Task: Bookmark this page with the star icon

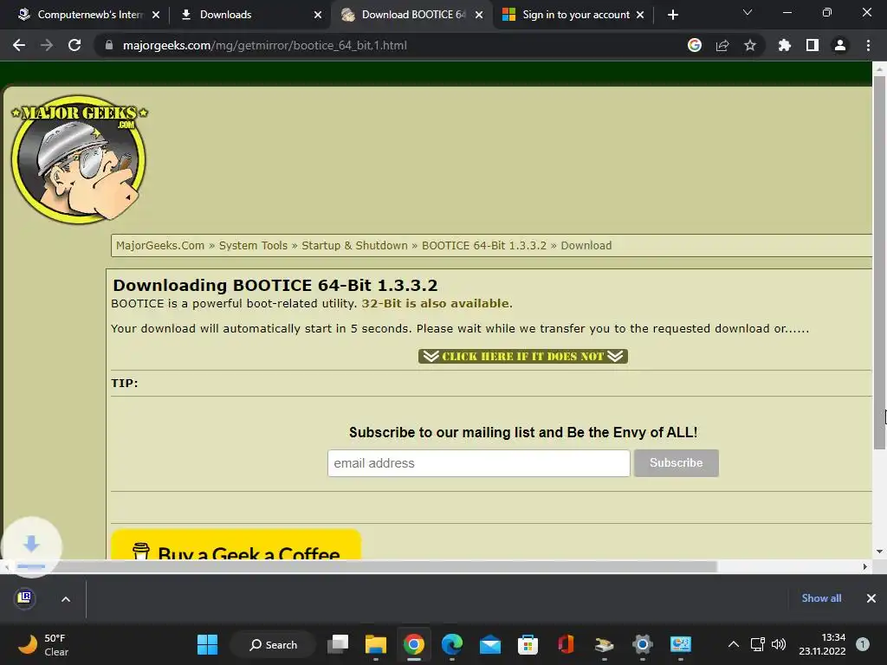Action: pos(750,45)
